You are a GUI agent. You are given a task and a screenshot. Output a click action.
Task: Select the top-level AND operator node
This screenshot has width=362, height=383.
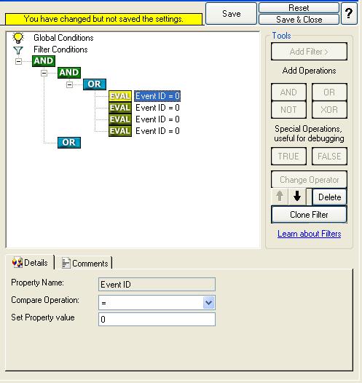(x=44, y=61)
